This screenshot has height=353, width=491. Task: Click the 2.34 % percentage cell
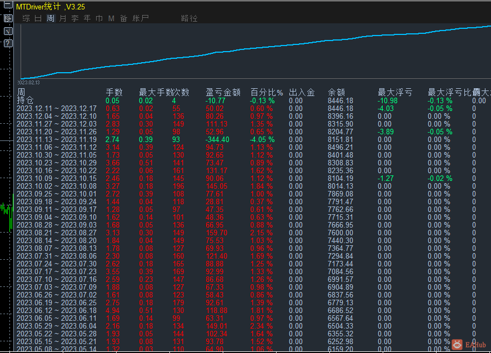[262, 326]
